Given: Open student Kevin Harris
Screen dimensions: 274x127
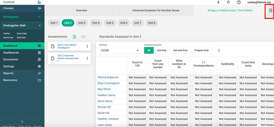Looking at the screenshot, I should click(105, 101).
